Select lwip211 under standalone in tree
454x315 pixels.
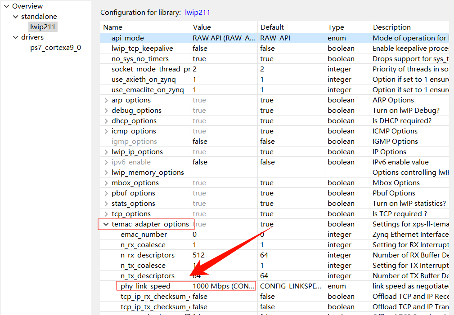coord(43,27)
